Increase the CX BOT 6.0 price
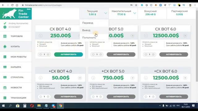Viewport: 198px width, 111px height. pyautogui.click(x=185, y=36)
